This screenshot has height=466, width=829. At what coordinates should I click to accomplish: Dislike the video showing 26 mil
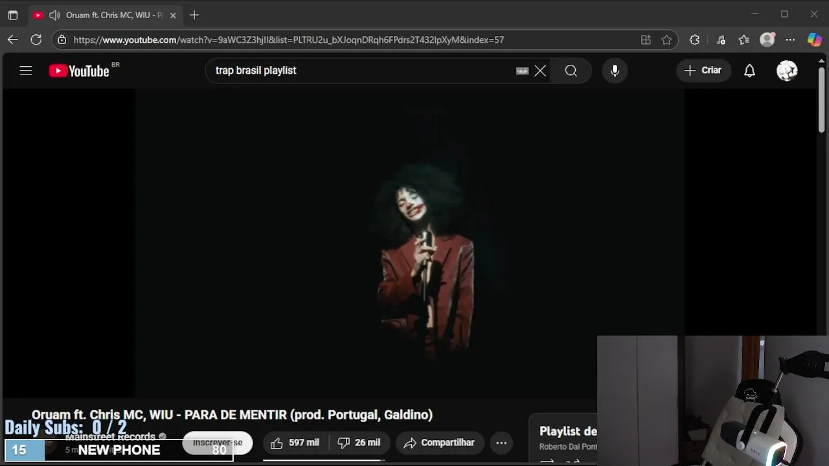click(x=359, y=443)
